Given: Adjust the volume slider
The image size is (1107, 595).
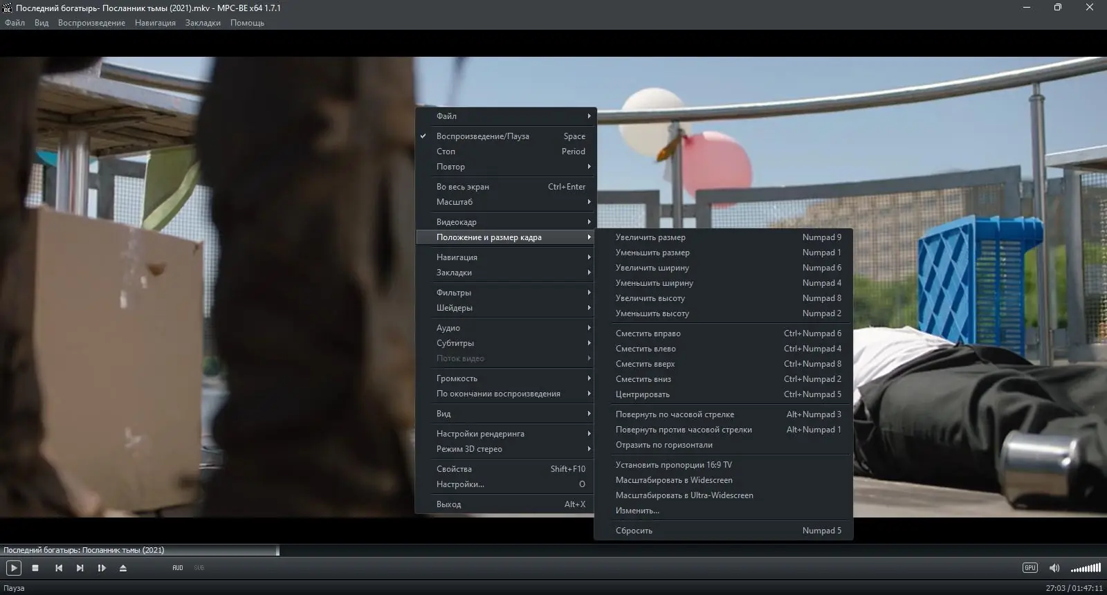Looking at the screenshot, I should tap(1086, 568).
